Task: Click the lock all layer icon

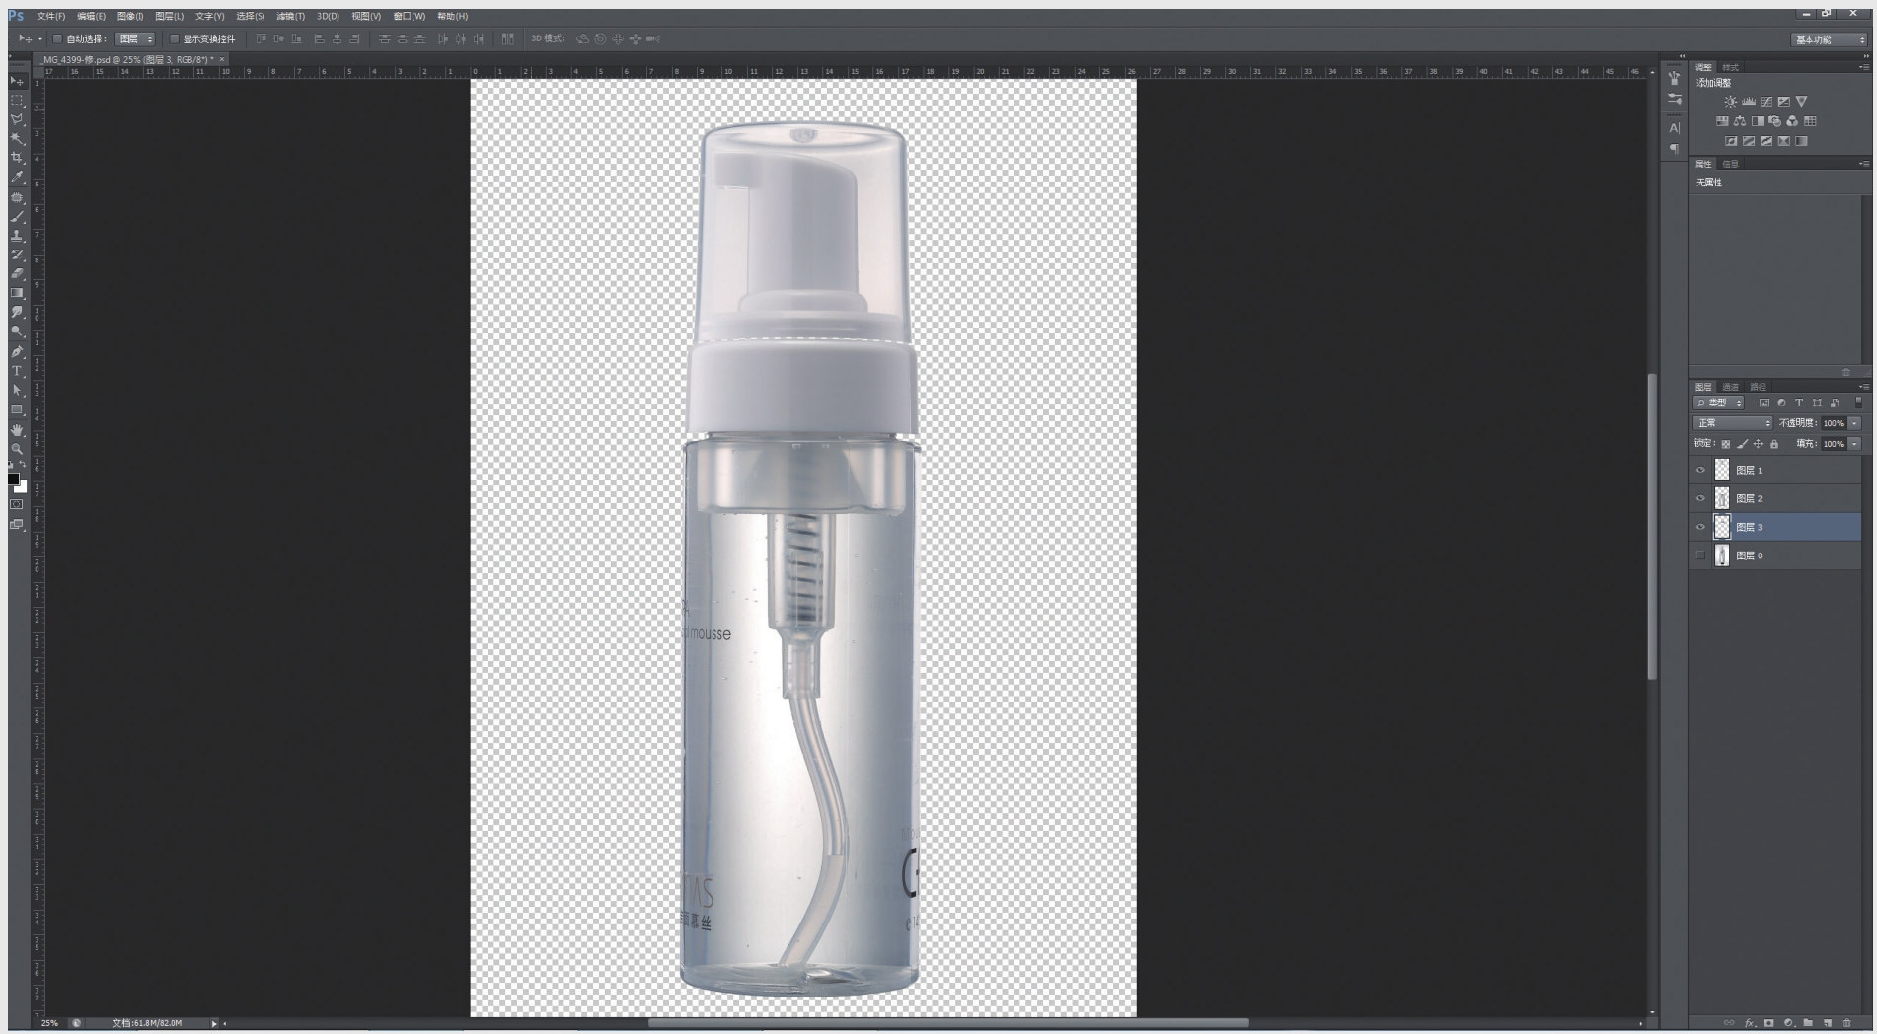Action: (x=1774, y=444)
